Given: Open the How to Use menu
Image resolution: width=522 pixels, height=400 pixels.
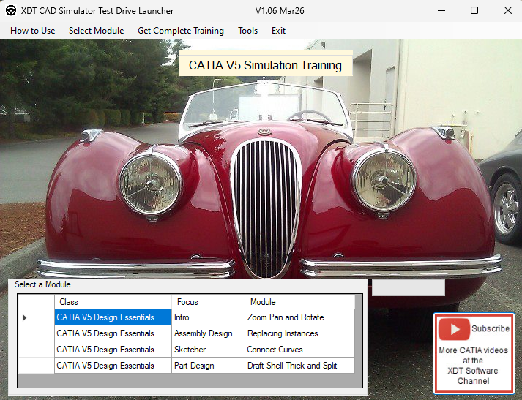Looking at the screenshot, I should click(33, 31).
